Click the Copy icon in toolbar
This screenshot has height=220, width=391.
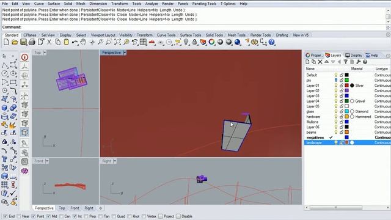click(57, 42)
